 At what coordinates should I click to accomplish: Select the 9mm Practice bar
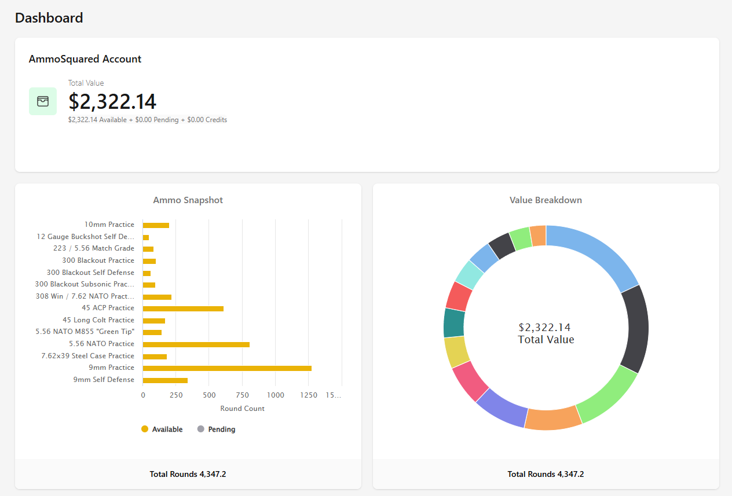pyautogui.click(x=227, y=368)
